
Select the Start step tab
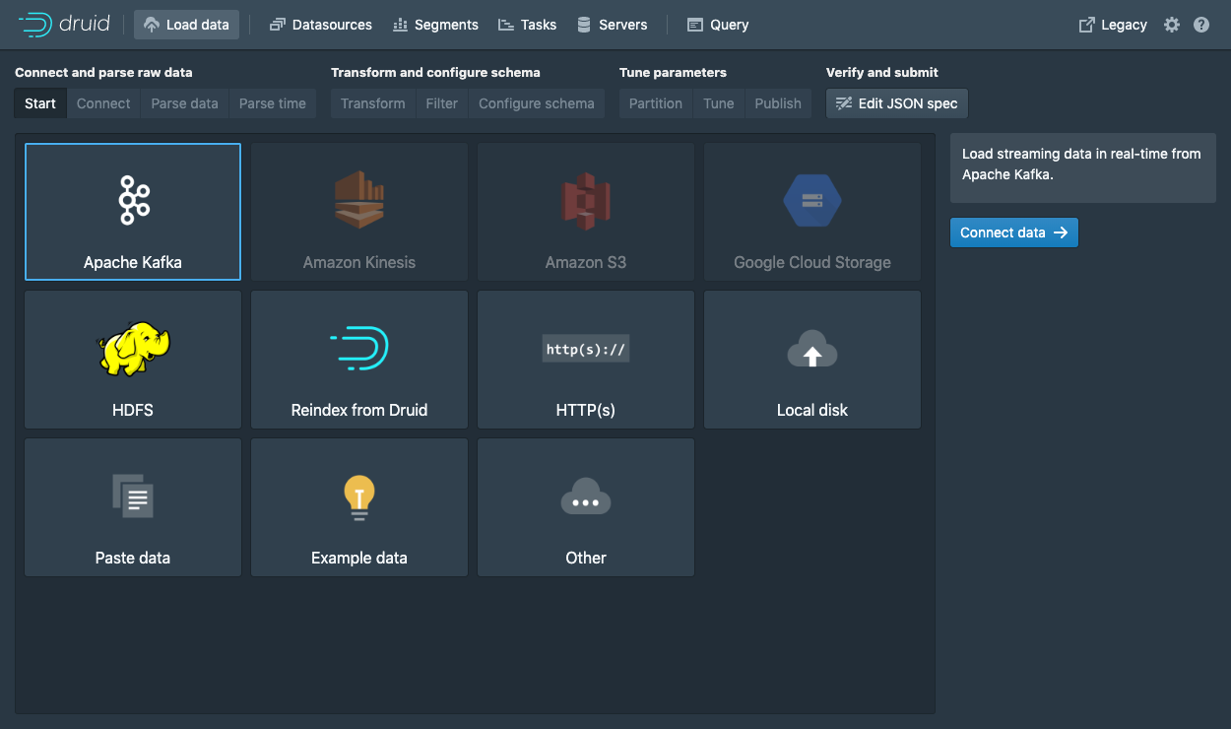pyautogui.click(x=40, y=103)
